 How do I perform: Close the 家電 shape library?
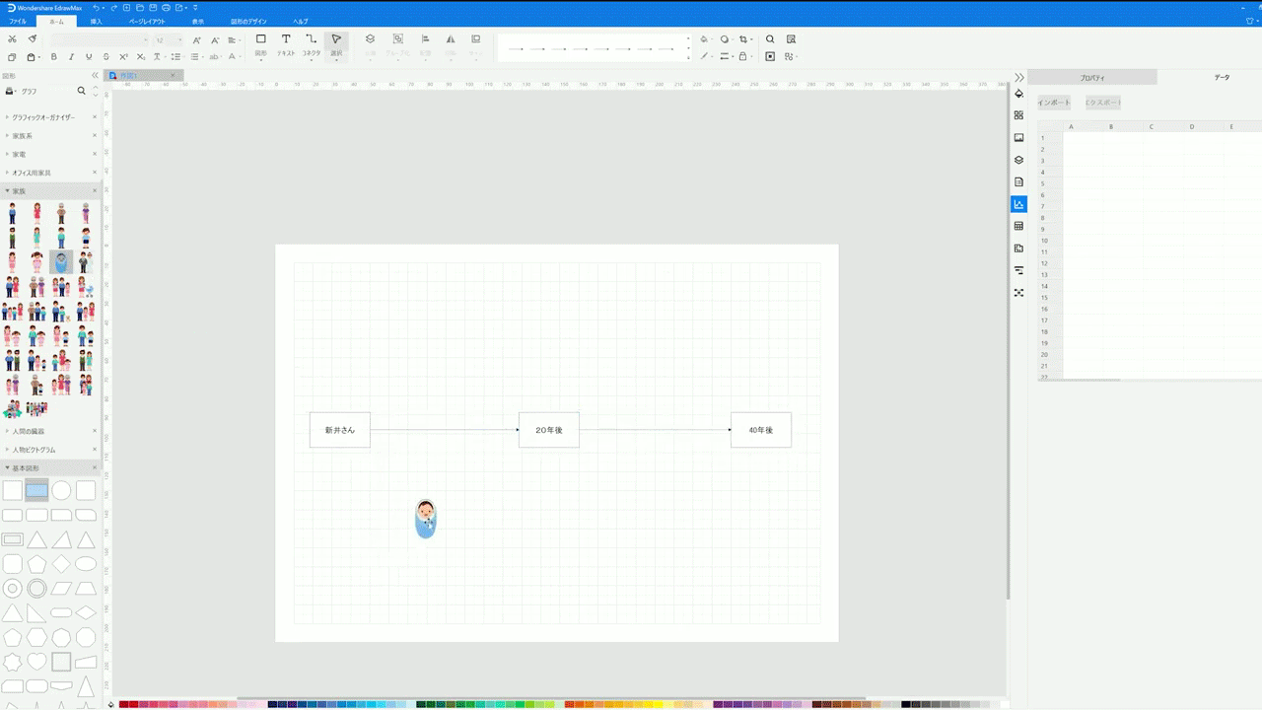[95, 155]
